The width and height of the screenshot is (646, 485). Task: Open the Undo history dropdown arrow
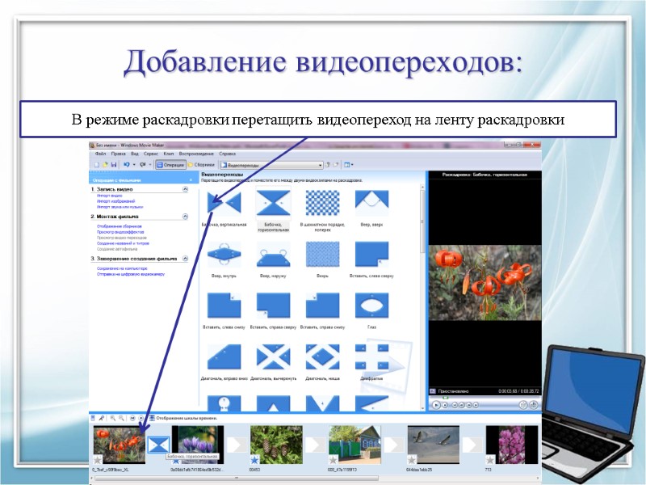point(134,165)
